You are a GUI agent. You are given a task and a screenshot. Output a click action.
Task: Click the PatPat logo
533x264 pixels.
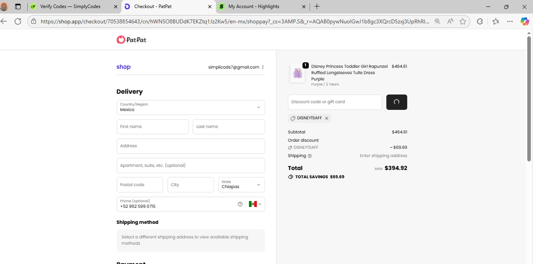click(x=131, y=39)
